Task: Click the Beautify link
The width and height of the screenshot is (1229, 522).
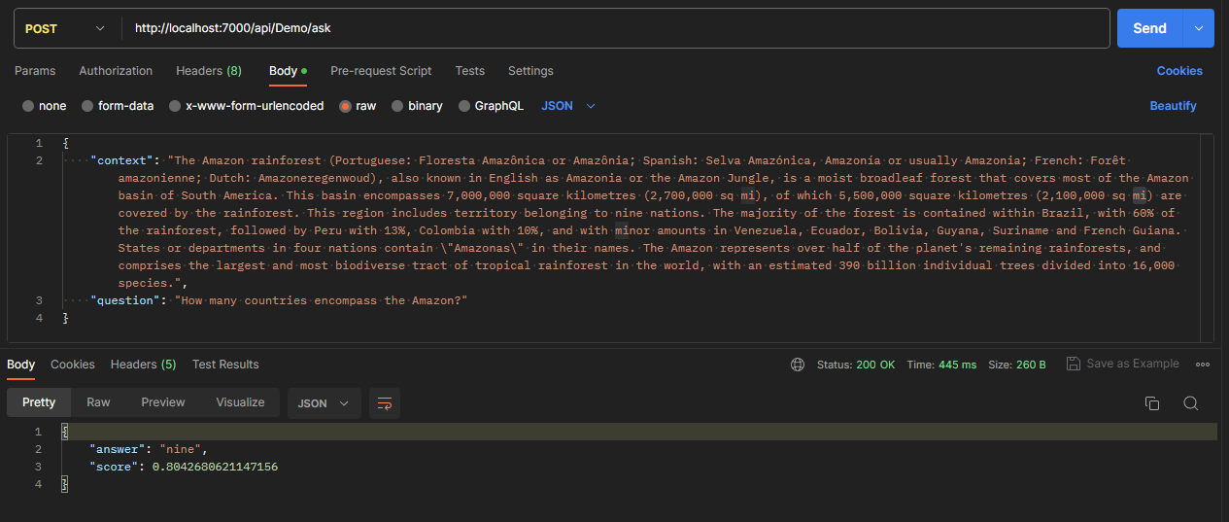Action: tap(1173, 106)
